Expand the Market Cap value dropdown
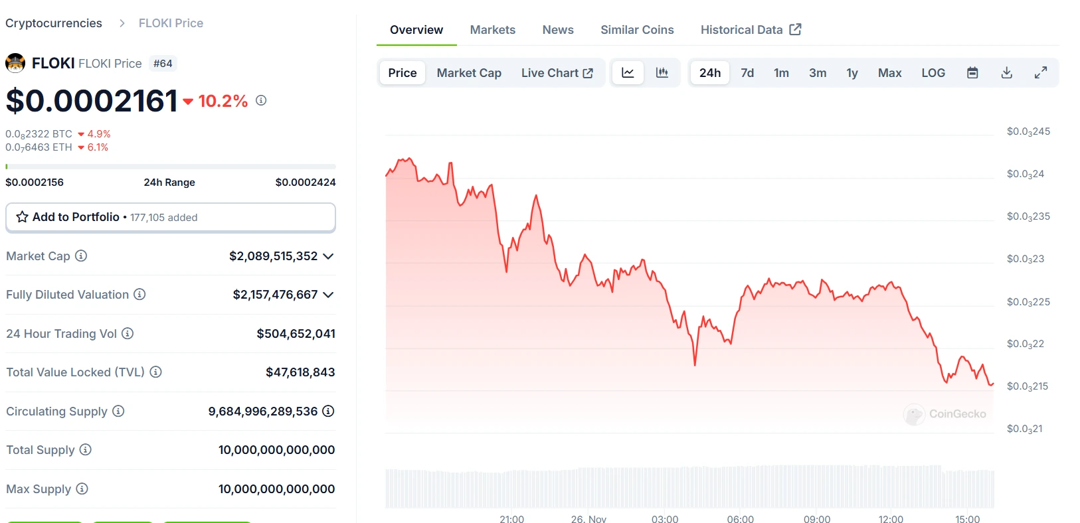This screenshot has height=523, width=1080. (x=328, y=256)
